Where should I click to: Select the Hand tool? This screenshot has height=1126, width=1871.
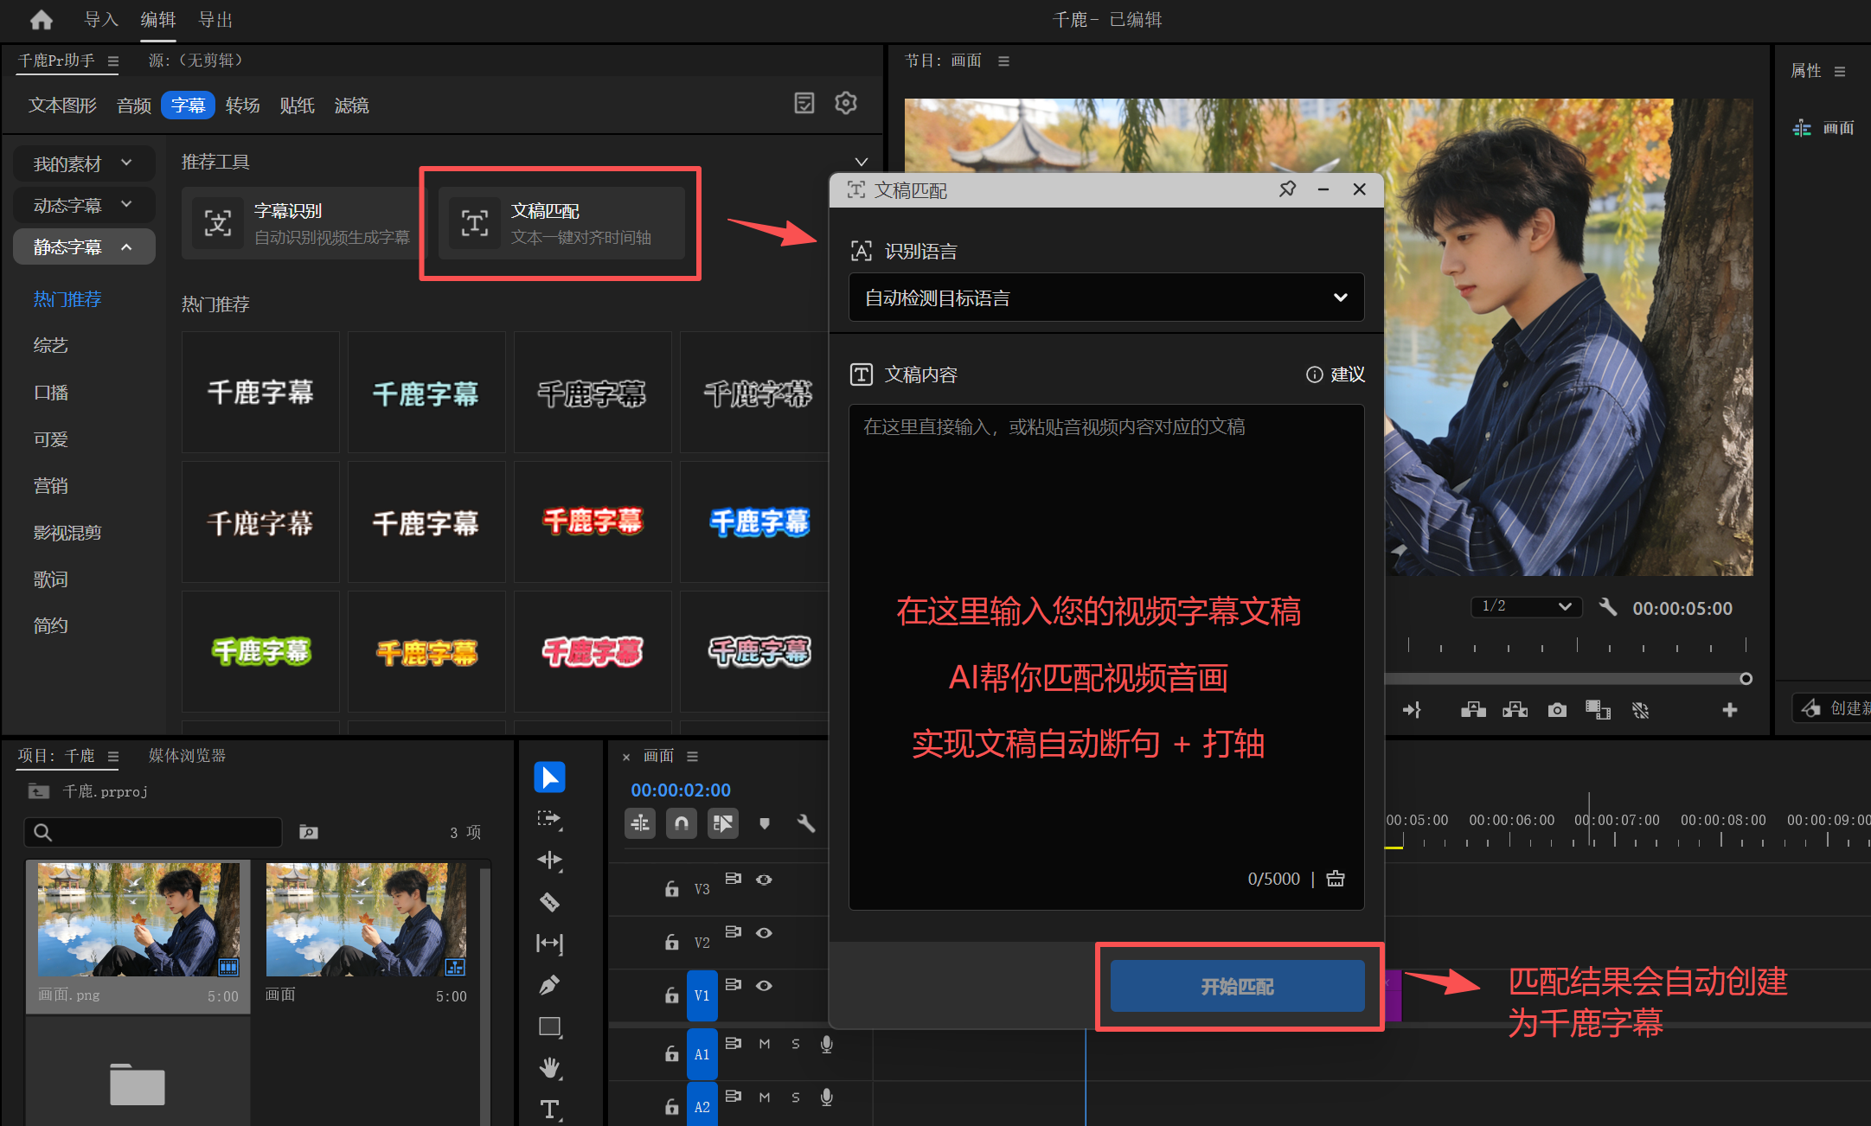549,1067
